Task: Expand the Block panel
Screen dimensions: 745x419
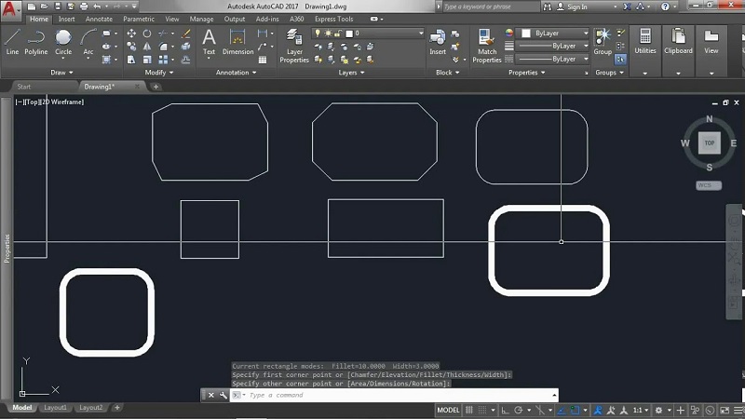Action: click(x=448, y=73)
